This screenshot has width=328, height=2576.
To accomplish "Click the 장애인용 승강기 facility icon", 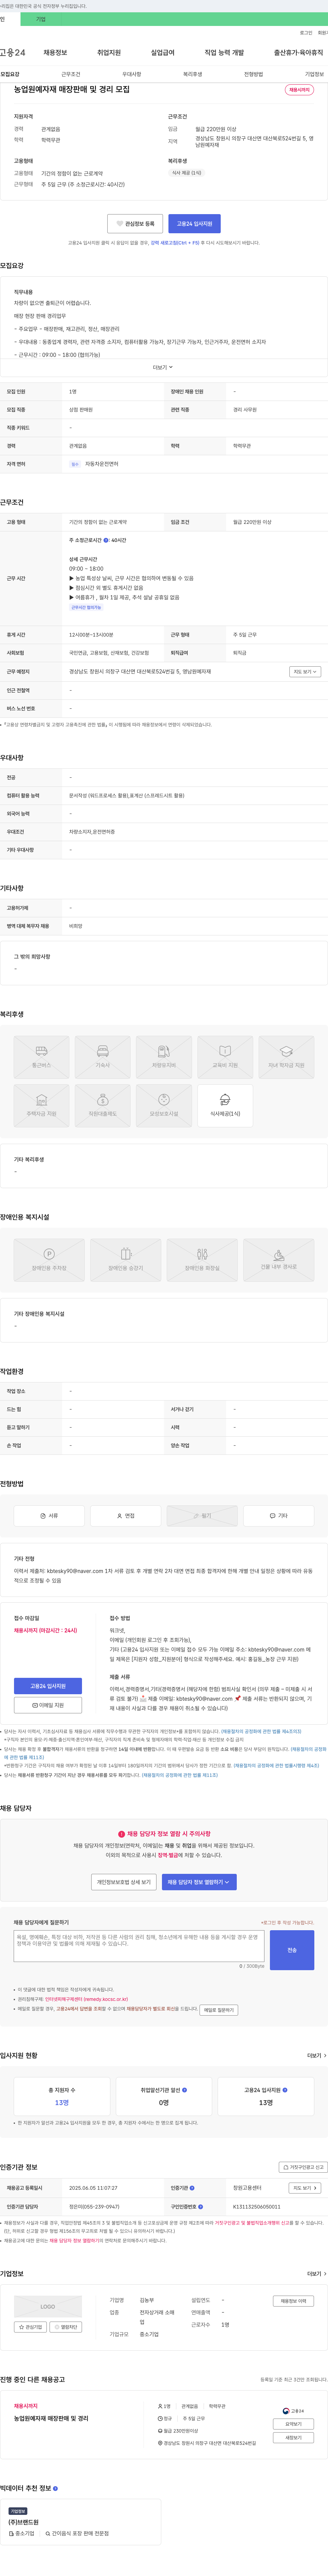I will point(125,1260).
